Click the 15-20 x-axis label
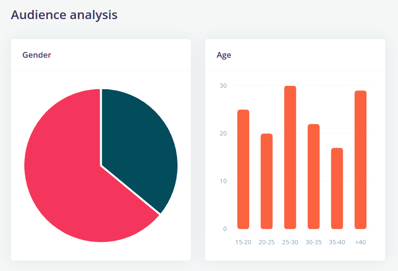The image size is (398, 271). 243,242
